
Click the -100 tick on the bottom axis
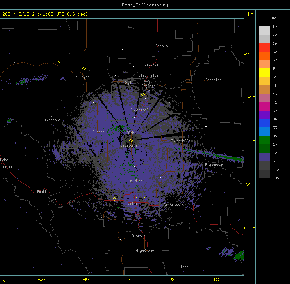[x=42, y=279]
